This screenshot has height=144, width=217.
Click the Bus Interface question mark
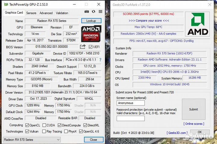click(x=100, y=60)
